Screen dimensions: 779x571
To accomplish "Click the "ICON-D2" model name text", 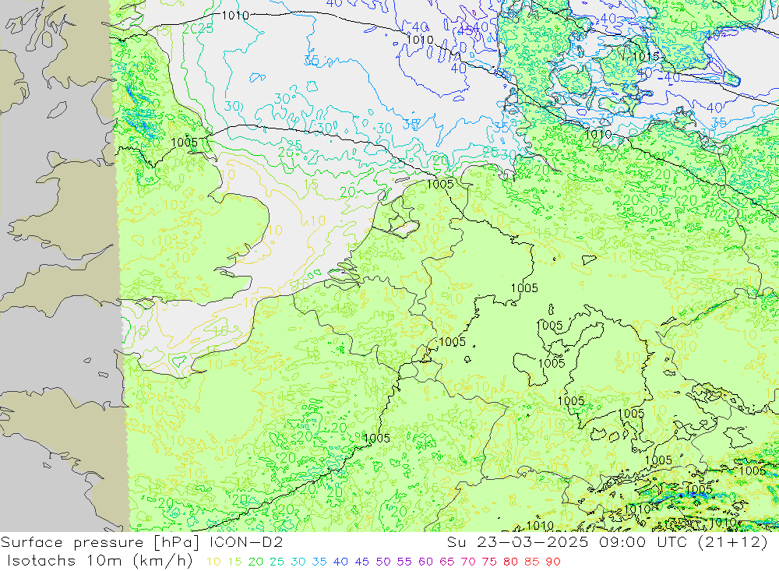I will coord(247,542).
